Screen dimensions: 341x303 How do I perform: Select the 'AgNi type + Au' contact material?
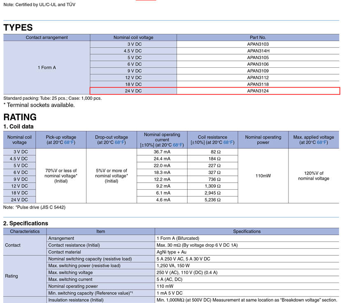(171, 252)
